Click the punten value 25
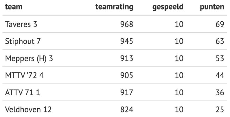 220,109
